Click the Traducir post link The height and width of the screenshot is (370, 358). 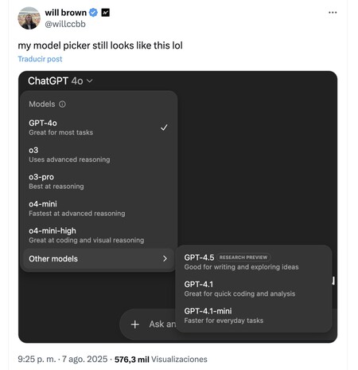[40, 59]
